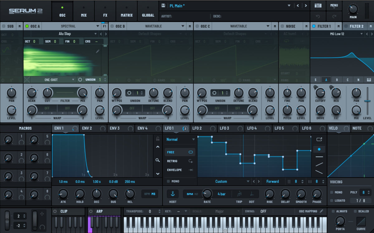Click the keyboard icon in Filter 1 routing

tap(369, 80)
